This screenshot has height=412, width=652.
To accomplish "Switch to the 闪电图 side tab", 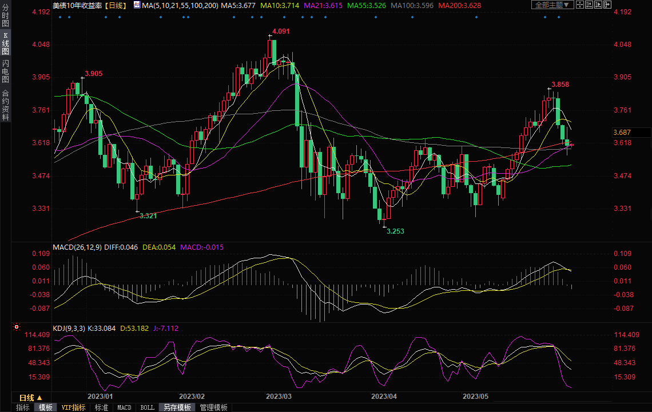I will click(x=5, y=71).
